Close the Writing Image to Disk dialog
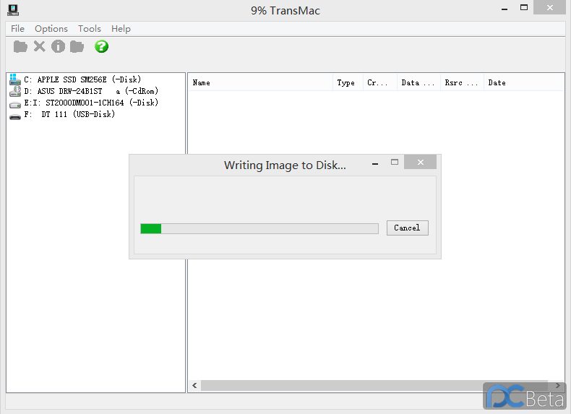Viewport: 571px width, 414px height. pyautogui.click(x=420, y=162)
